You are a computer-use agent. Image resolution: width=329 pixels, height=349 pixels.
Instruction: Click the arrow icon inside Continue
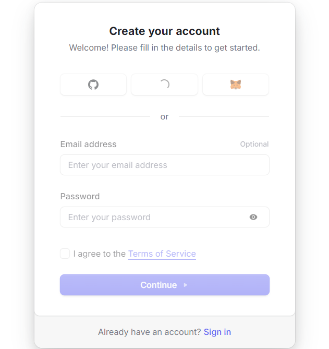[185, 285]
